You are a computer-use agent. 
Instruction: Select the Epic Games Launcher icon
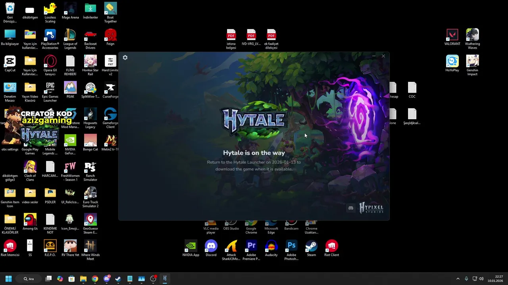[x=50, y=92]
